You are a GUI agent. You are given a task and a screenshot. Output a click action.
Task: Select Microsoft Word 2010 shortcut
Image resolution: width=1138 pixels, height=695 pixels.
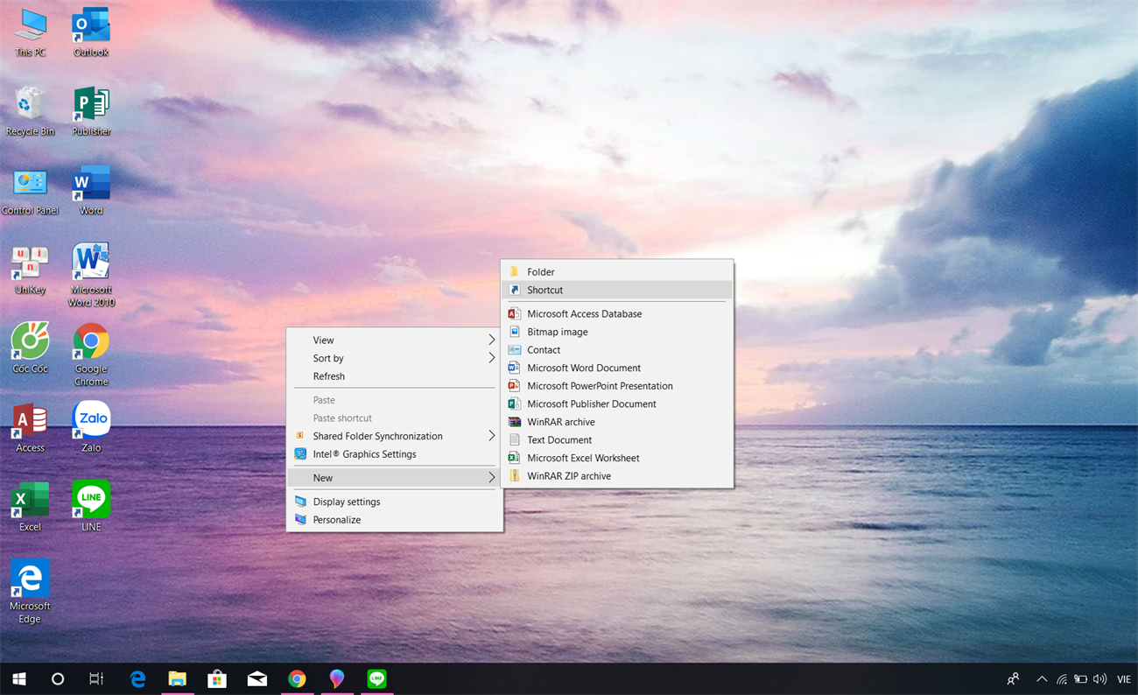[91, 276]
